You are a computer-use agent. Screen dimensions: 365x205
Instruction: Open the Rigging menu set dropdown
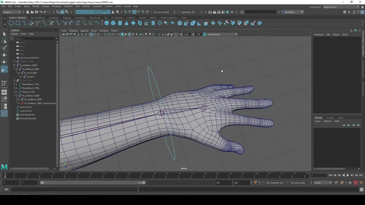[11, 12]
